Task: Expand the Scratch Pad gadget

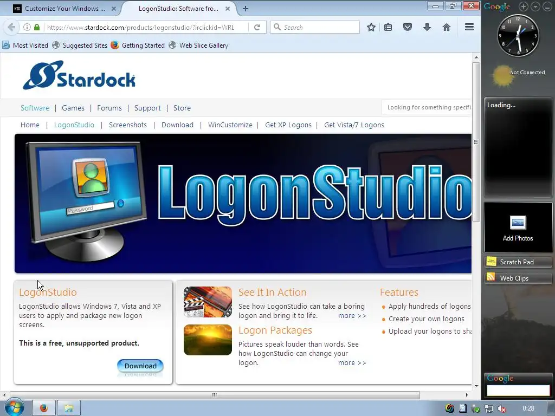Action: (518, 262)
